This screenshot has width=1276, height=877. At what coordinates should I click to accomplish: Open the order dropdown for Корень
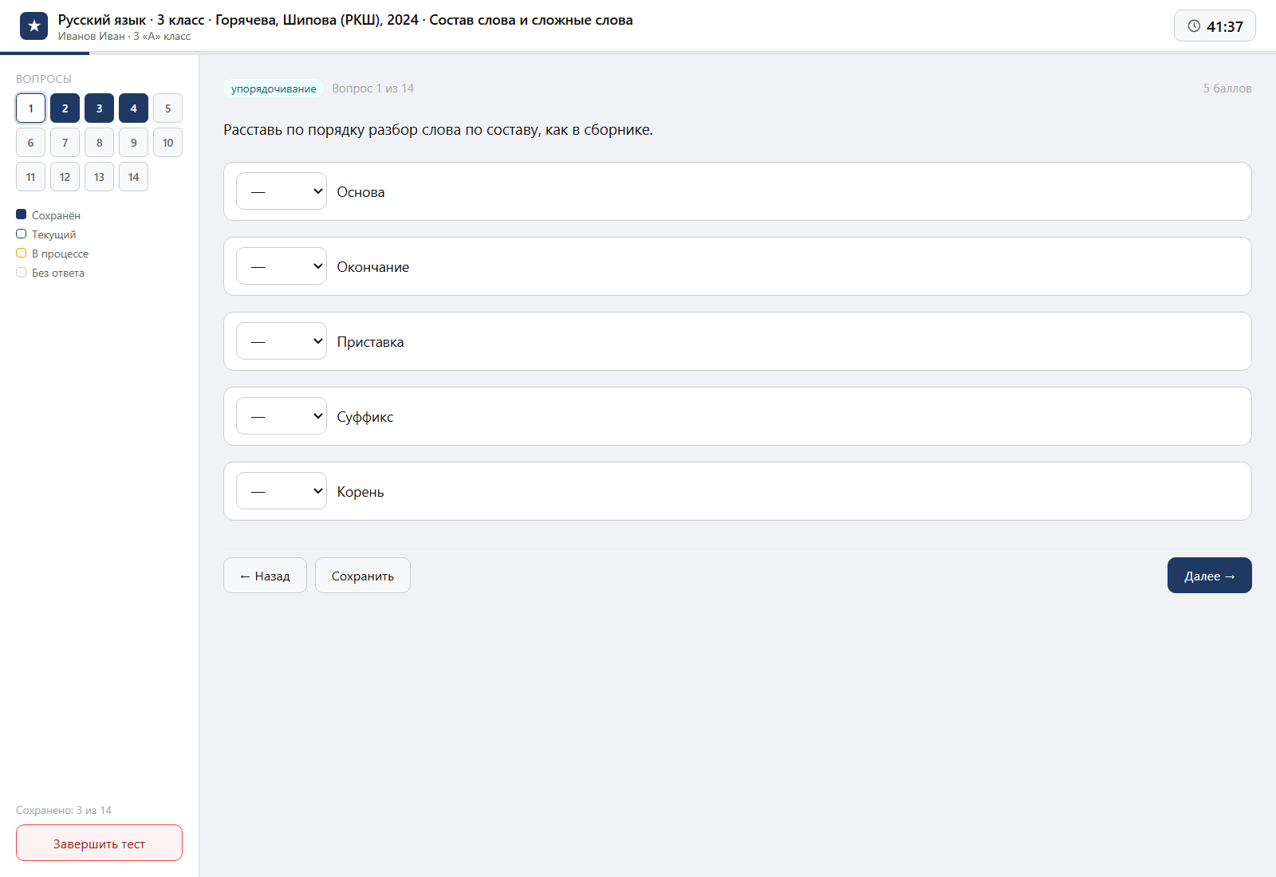click(x=282, y=491)
